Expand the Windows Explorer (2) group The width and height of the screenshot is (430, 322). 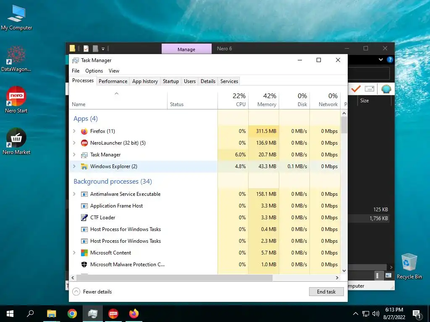coord(74,166)
